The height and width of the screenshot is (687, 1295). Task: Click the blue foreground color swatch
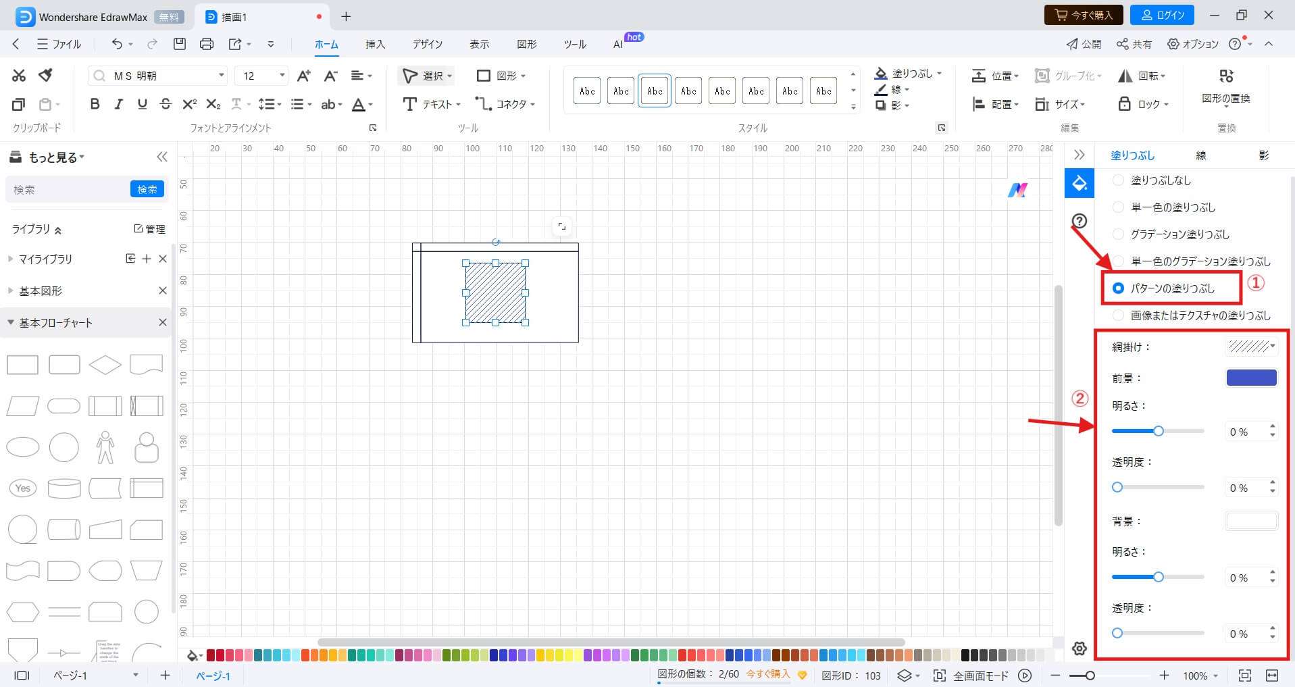coord(1251,378)
